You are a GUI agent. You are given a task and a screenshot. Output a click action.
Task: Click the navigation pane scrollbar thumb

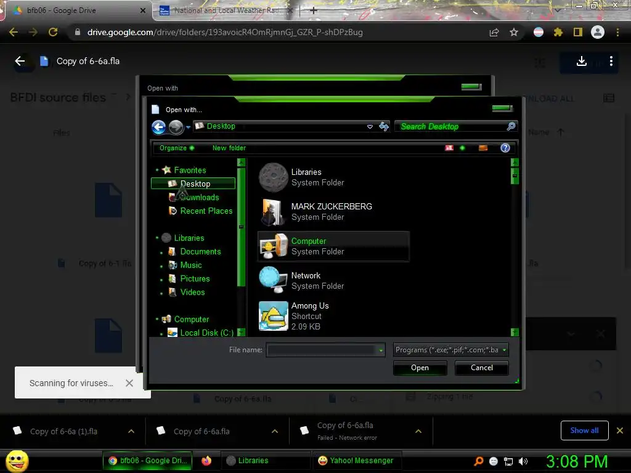click(242, 227)
